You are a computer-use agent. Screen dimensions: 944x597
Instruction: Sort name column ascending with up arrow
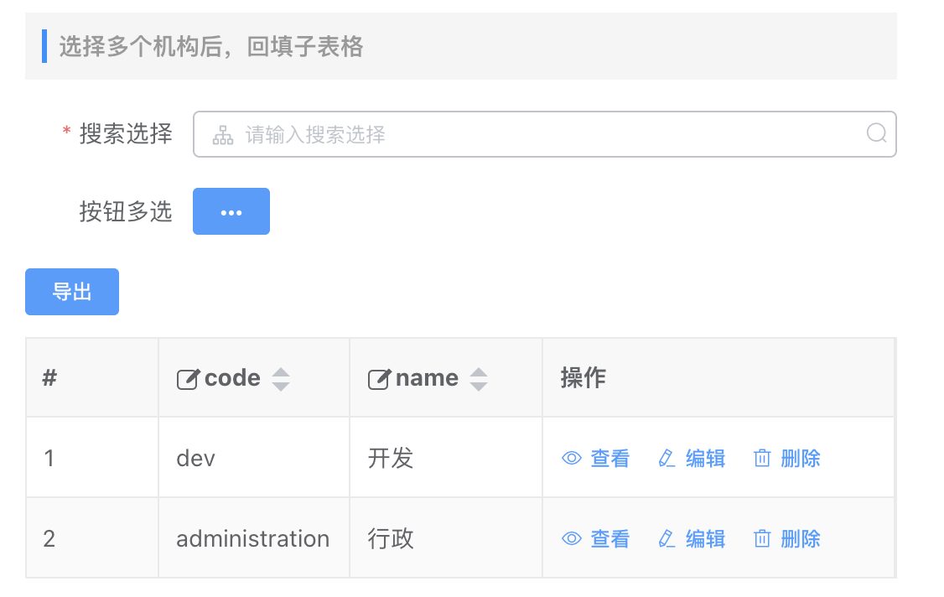[478, 372]
